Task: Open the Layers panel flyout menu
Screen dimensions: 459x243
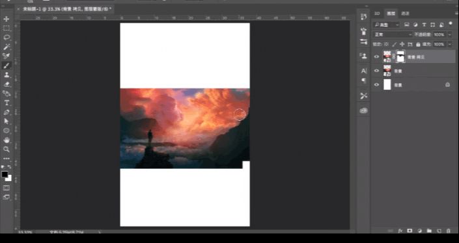Action: pos(456,14)
